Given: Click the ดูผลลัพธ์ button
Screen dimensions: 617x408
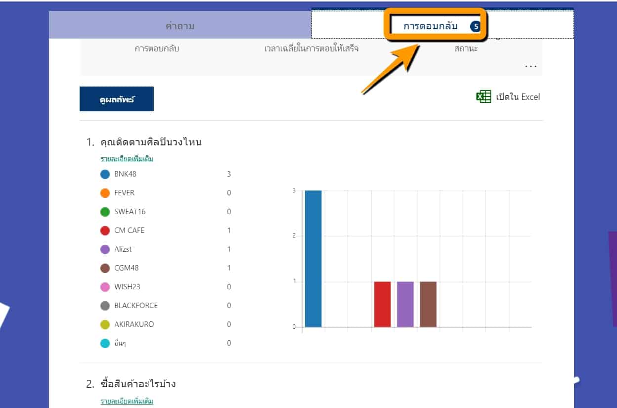Looking at the screenshot, I should [x=117, y=99].
